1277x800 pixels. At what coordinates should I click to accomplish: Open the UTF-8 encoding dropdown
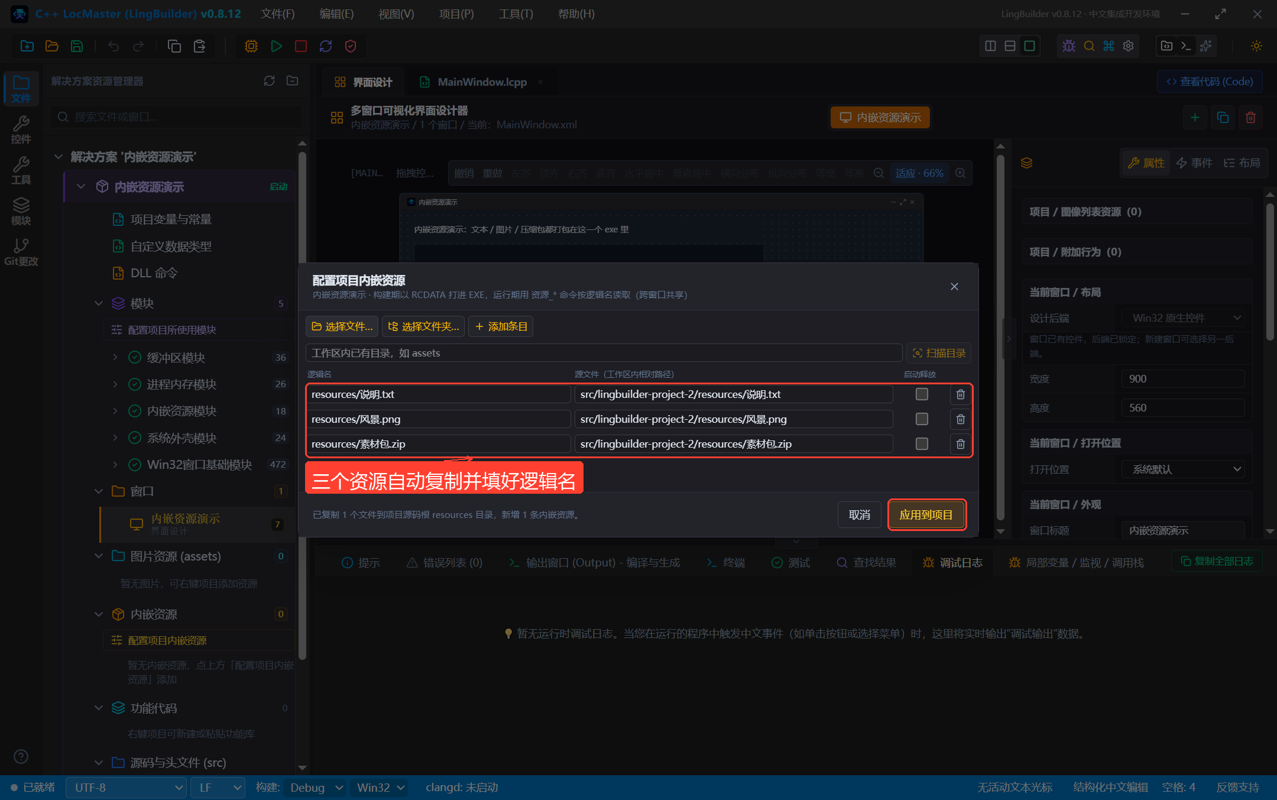[126, 788]
